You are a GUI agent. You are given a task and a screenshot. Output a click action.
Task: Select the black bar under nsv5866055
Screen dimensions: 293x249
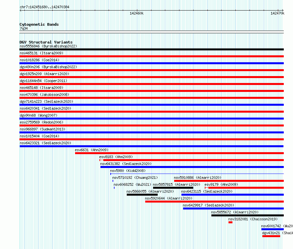tap(142, 195)
